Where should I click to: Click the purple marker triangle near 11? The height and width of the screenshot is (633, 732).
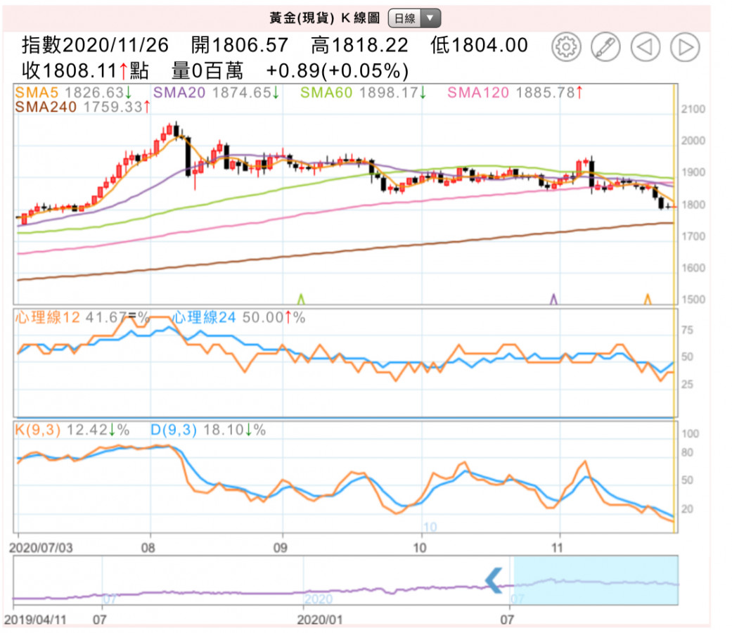point(553,298)
